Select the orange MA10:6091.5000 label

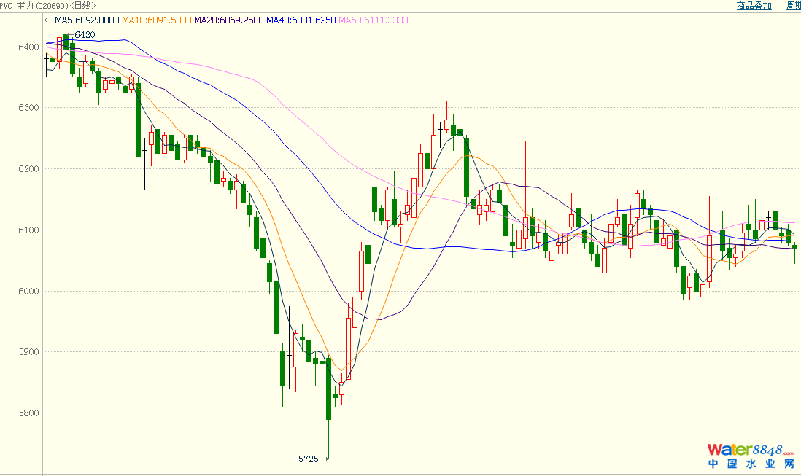[155, 20]
